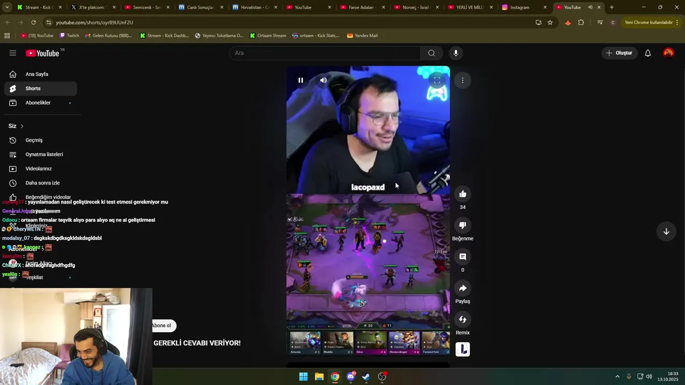
Task: Switch to the Faroe Adaları tab
Action: 363,7
